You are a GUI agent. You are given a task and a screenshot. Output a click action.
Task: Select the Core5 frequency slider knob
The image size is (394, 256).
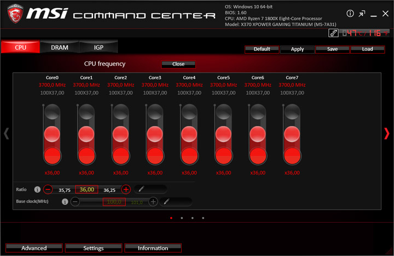click(x=223, y=134)
